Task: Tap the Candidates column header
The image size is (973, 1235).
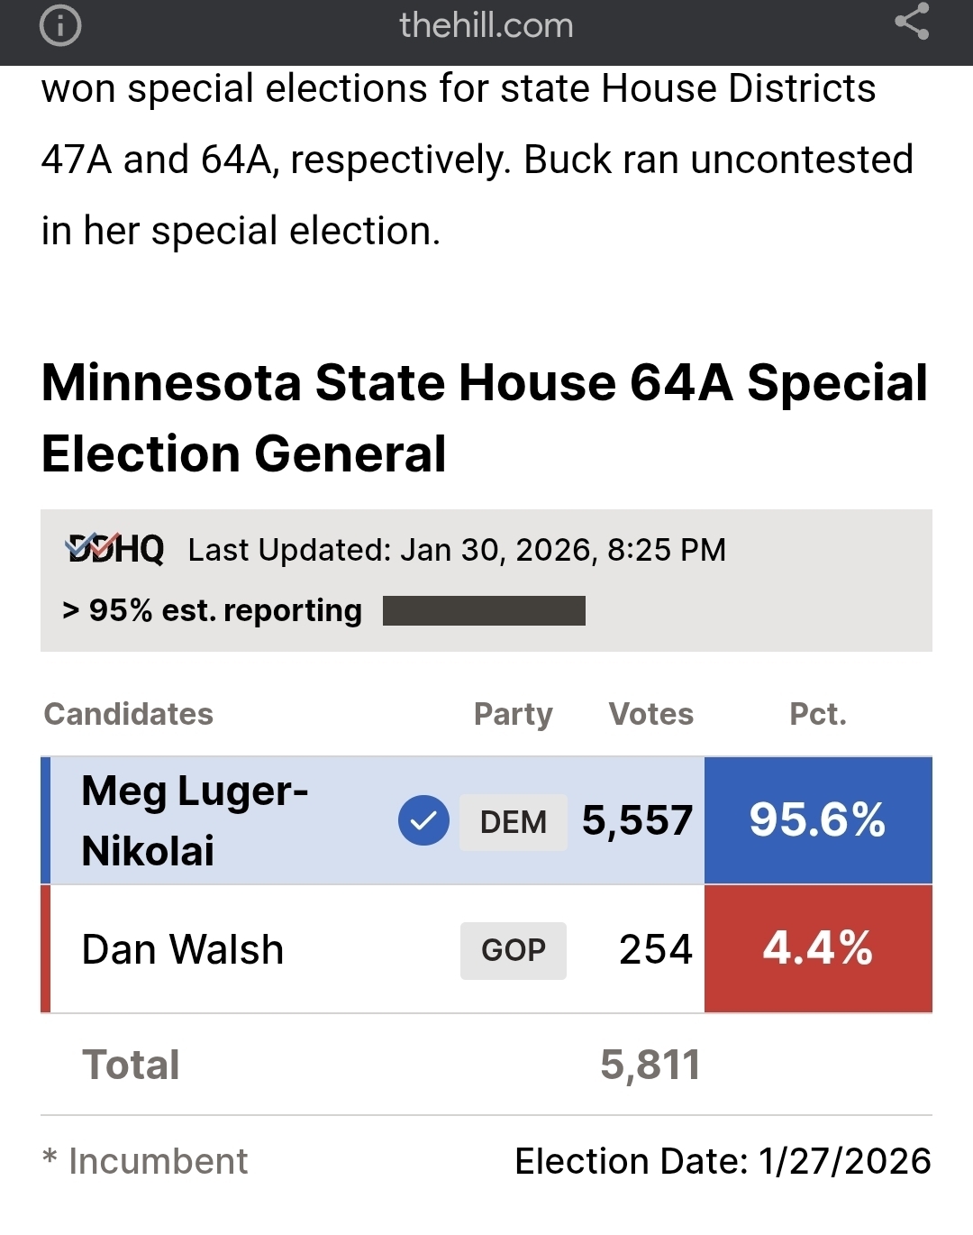Action: [129, 714]
